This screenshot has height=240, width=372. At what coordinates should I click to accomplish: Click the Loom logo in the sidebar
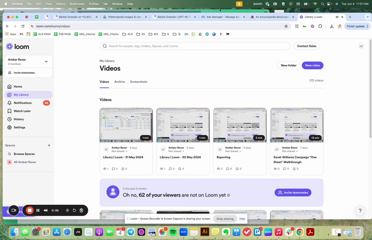17,46
